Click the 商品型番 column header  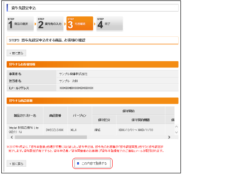(55, 115)
